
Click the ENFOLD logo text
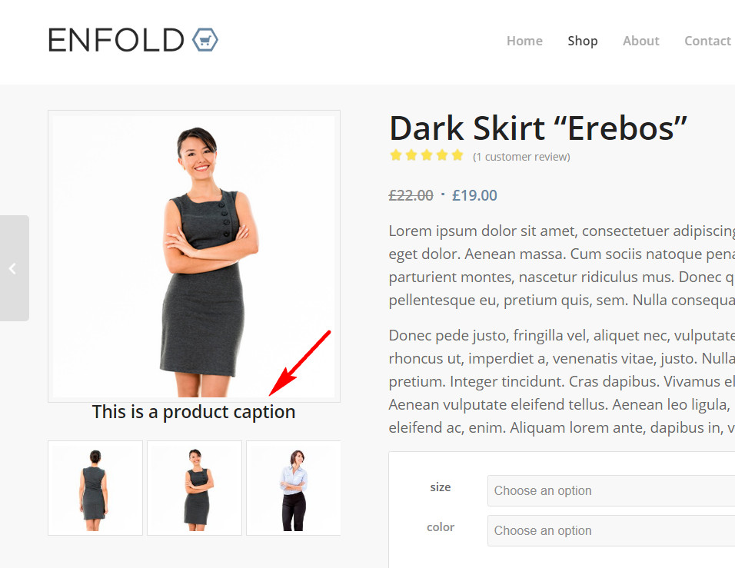click(116, 40)
